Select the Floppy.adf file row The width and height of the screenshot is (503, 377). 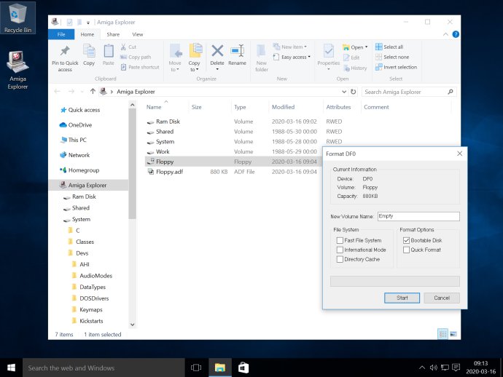232,172
